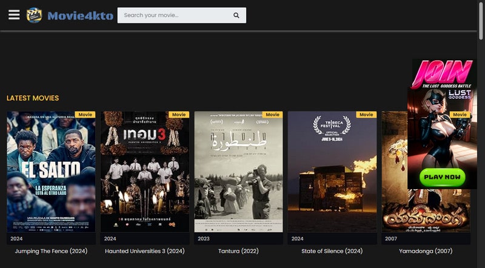485x268 pixels.
Task: Open the Haunted Universities 3 poster
Action: click(145, 172)
